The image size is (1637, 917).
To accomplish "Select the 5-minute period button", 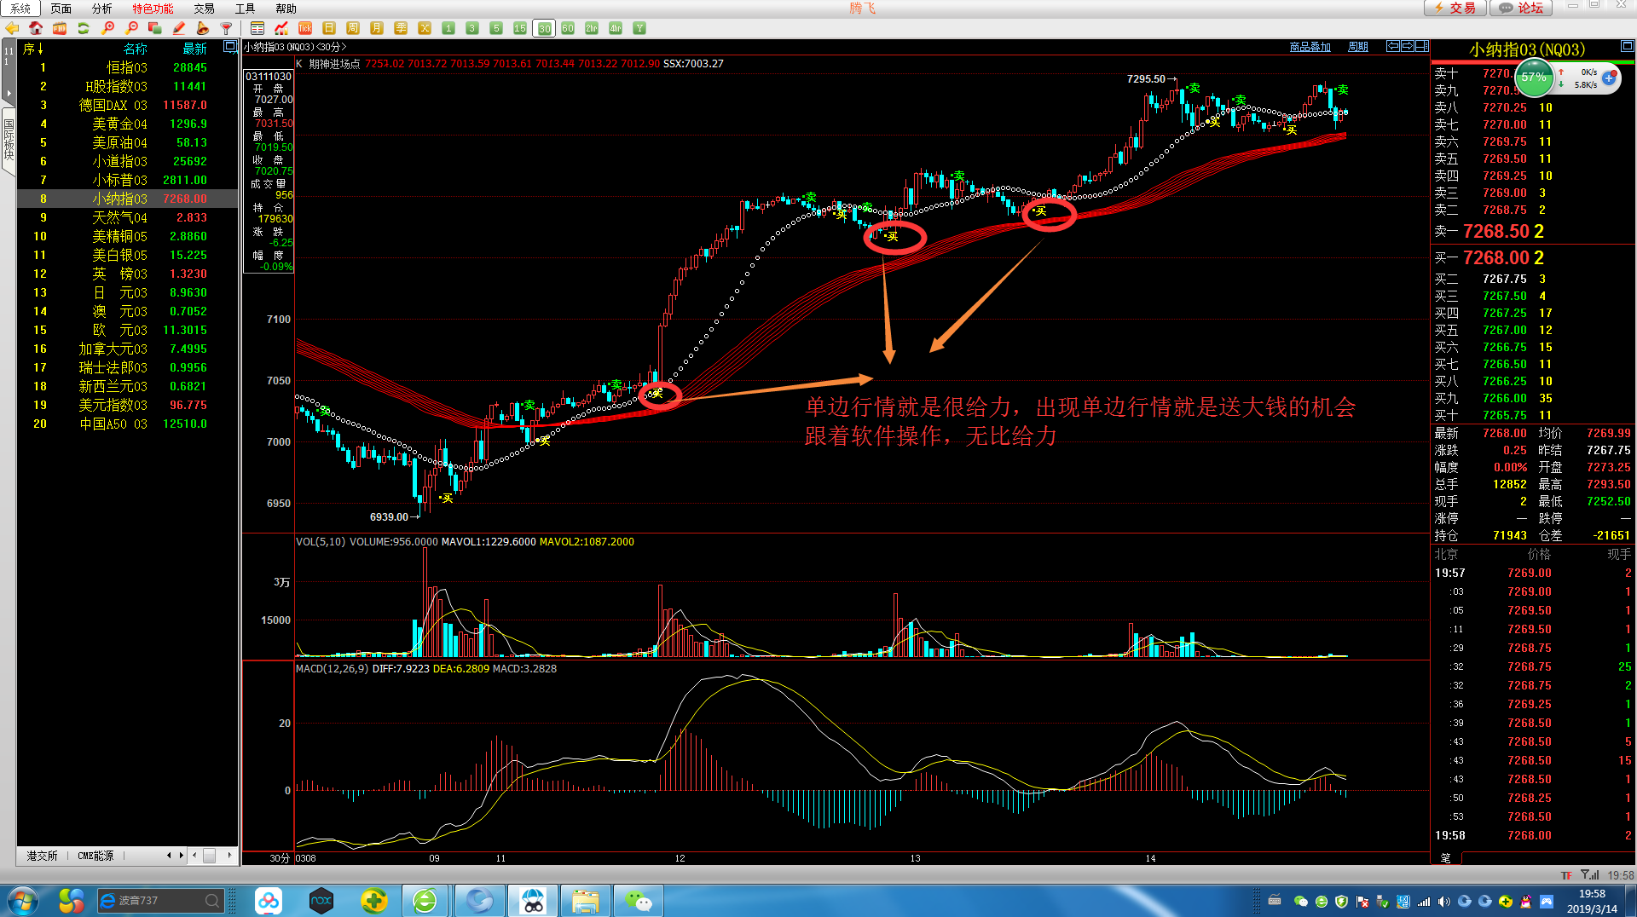I will 496,28.
